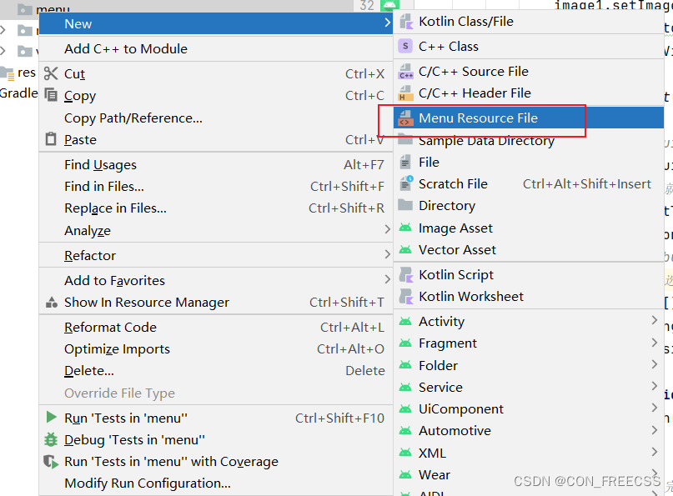Click the Activity android icon
This screenshot has height=496, width=673.
[405, 321]
